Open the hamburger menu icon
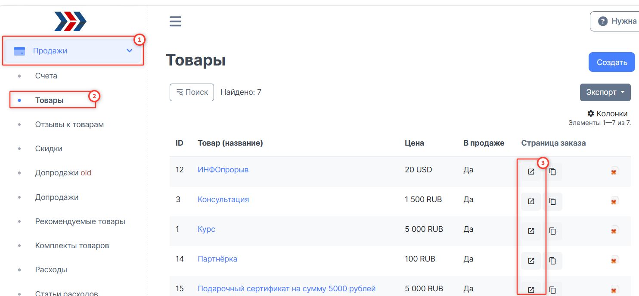 point(175,21)
